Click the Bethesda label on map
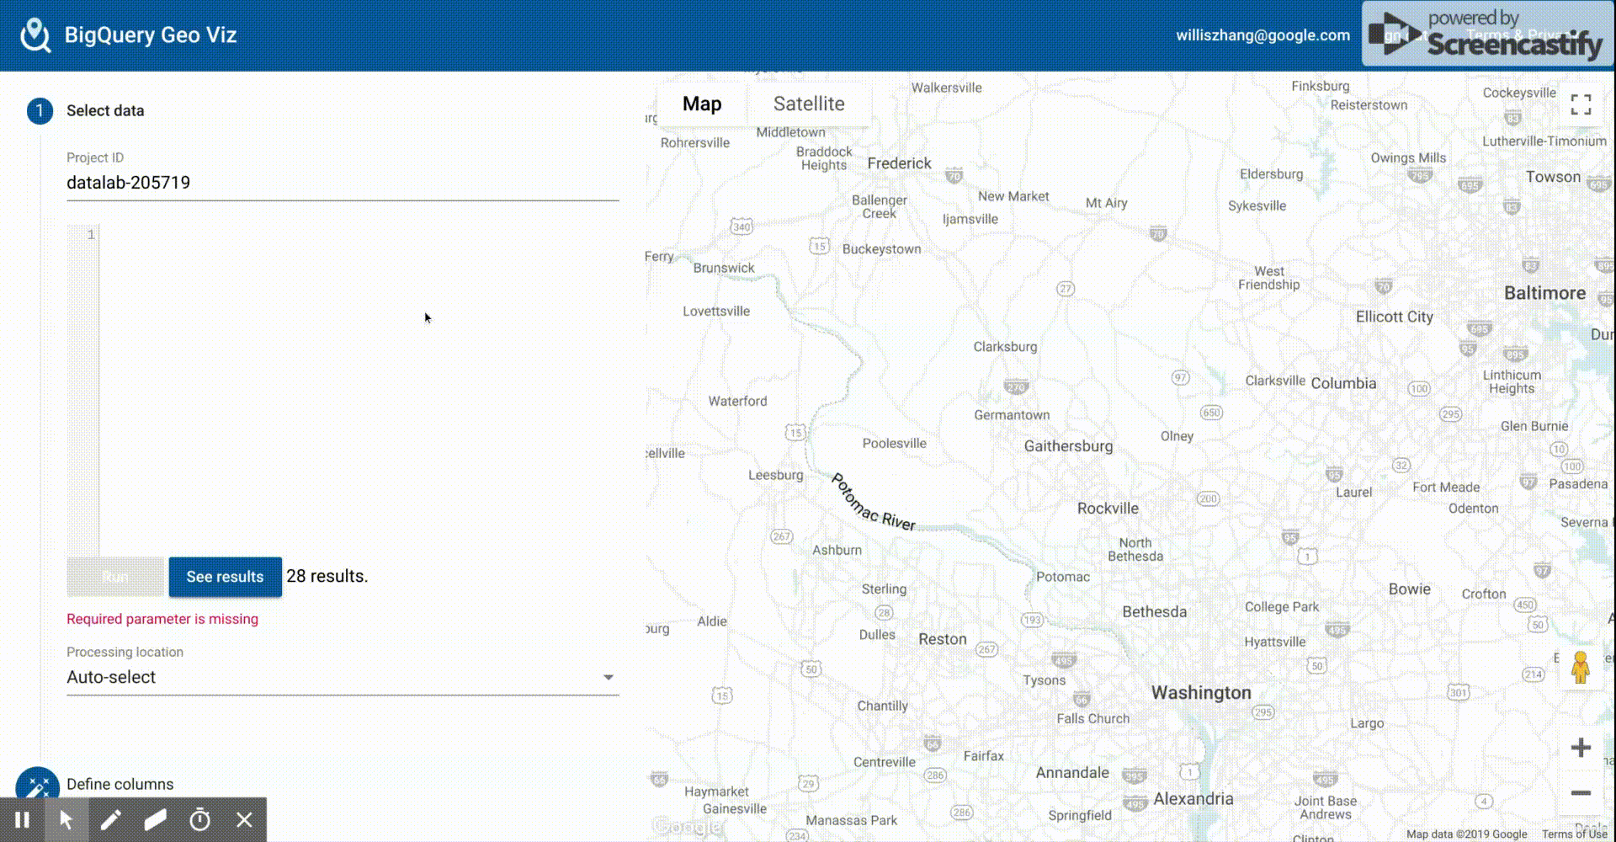The height and width of the screenshot is (842, 1616). pos(1154,612)
